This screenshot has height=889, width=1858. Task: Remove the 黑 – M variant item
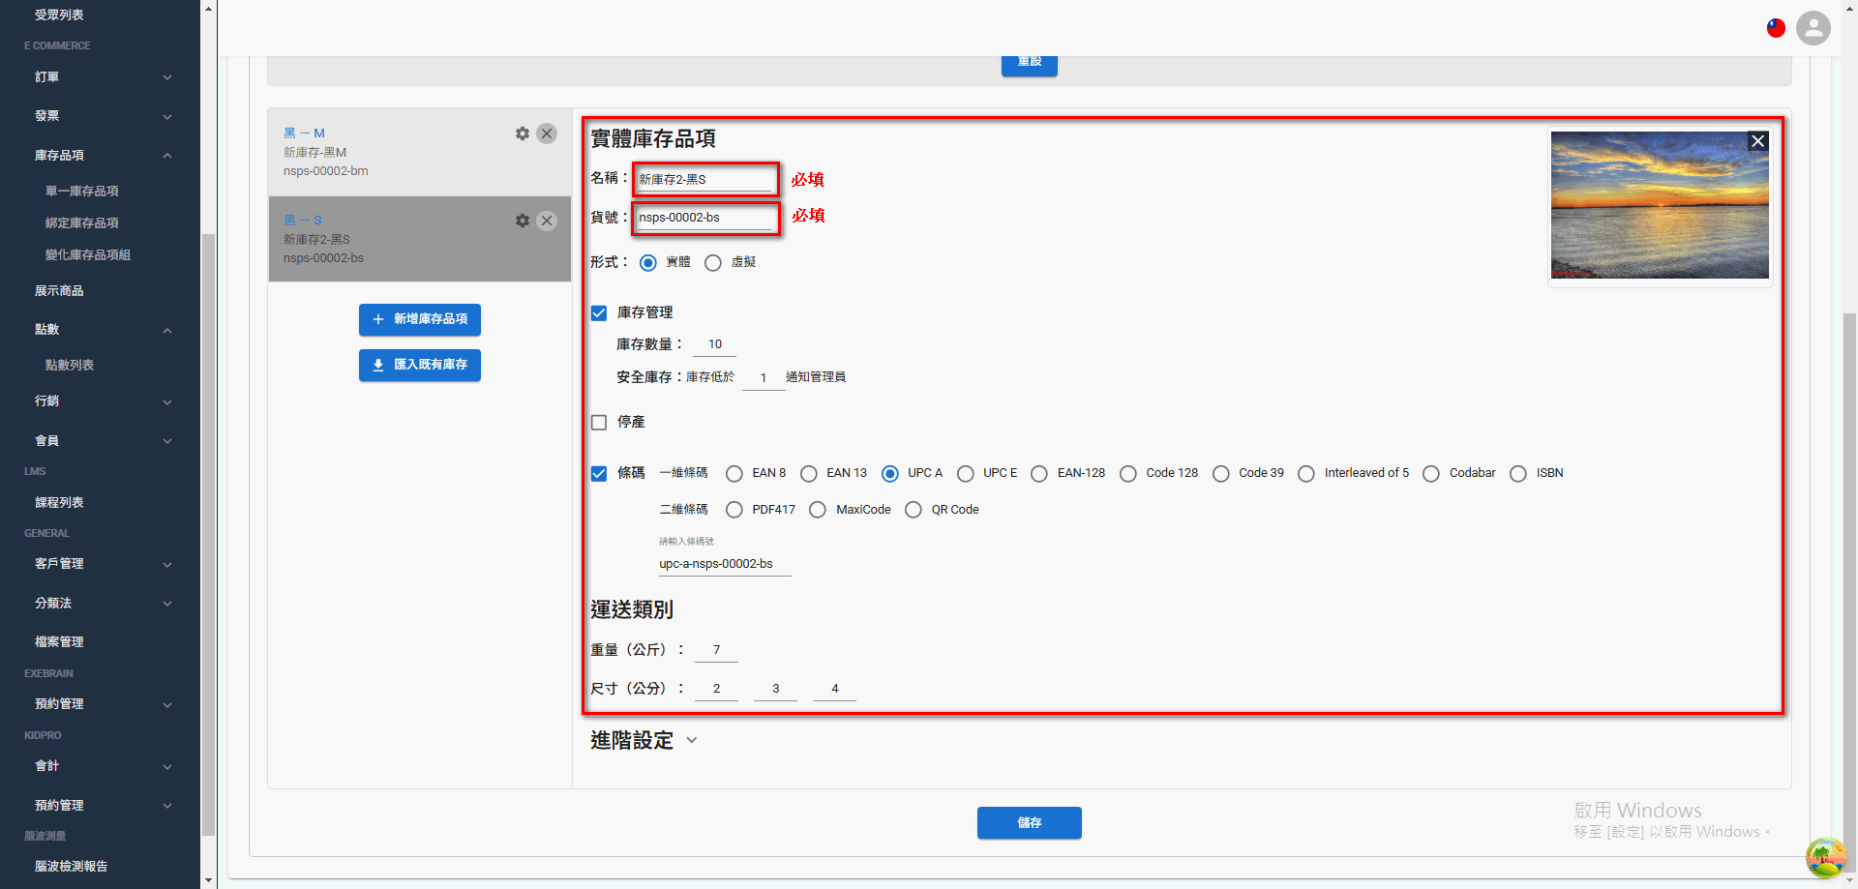coord(547,133)
